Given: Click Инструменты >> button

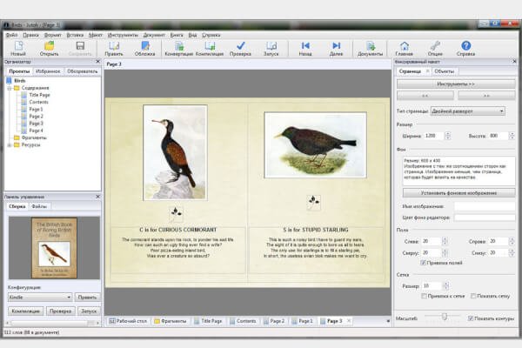Looking at the screenshot, I should (456, 84).
